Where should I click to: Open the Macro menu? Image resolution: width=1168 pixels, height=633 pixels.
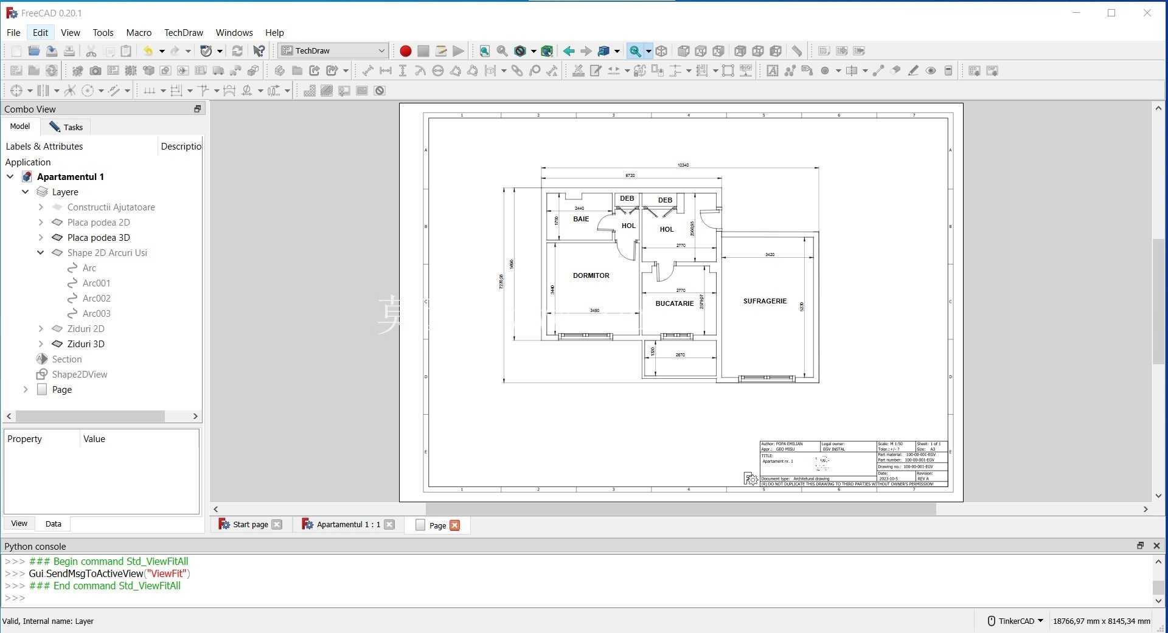click(x=139, y=33)
